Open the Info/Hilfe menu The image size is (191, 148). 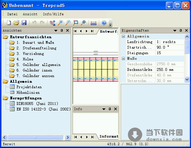coord(53,14)
